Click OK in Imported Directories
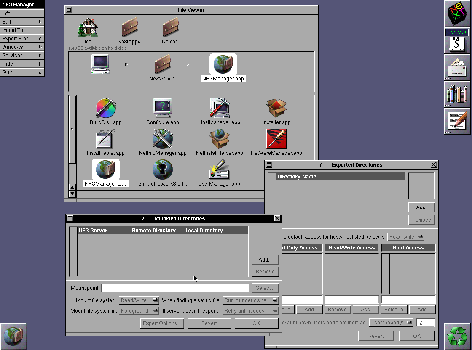The image size is (472, 350). [x=257, y=323]
